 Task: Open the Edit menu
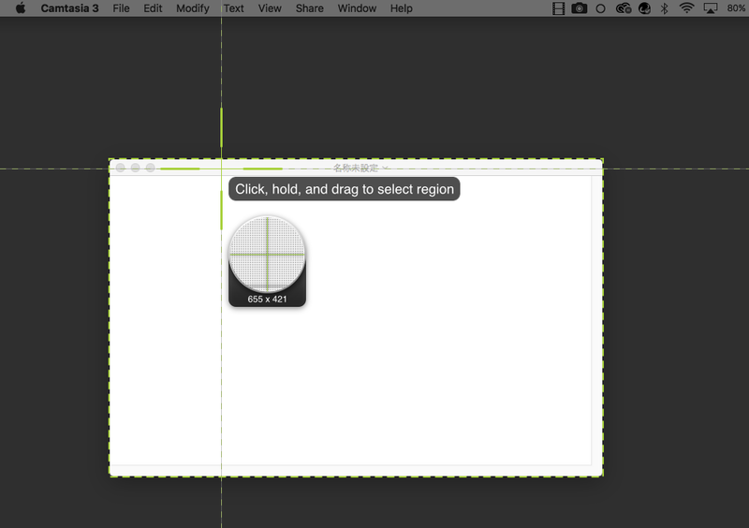pyautogui.click(x=153, y=8)
